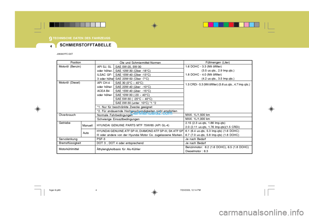Click the Servolenkung row label
The width and height of the screenshot is (309, 218).
[x=68, y=139]
